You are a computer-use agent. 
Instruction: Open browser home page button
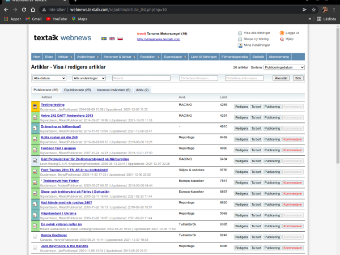tap(33, 10)
